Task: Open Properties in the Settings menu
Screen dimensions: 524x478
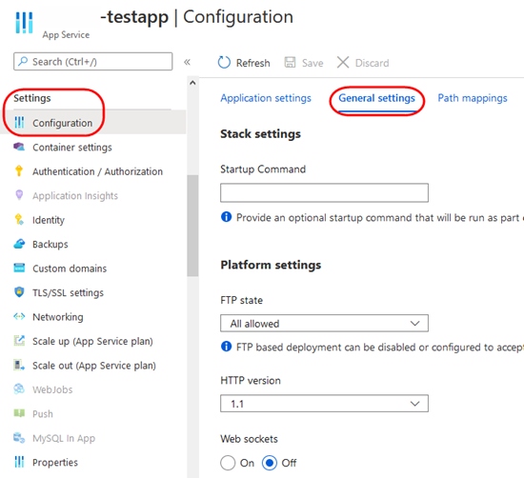Action: point(55,463)
